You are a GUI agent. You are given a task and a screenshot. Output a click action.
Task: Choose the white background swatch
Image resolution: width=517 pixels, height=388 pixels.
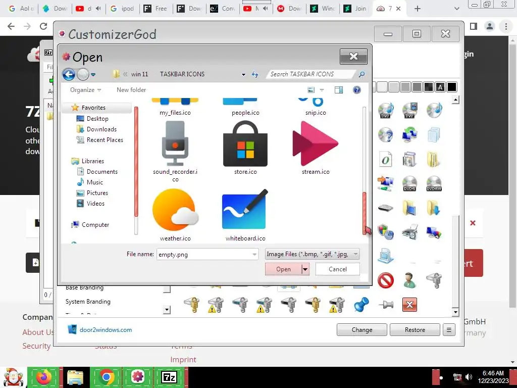[x=382, y=87]
